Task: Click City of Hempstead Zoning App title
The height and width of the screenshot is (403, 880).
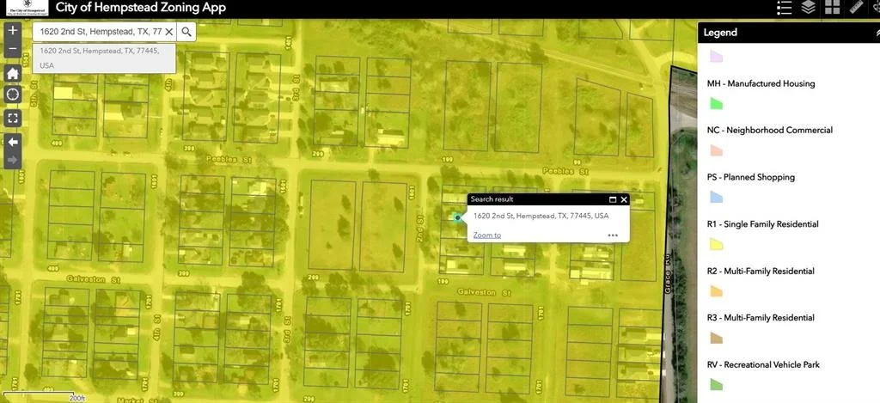Action: point(141,8)
